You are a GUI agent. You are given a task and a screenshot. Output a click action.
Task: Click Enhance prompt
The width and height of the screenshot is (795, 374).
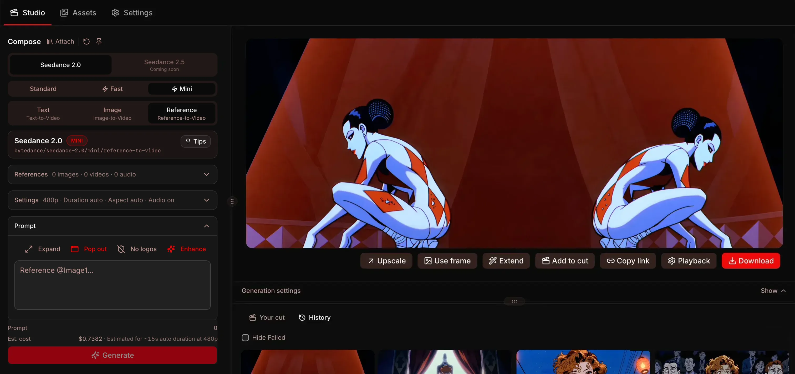(186, 249)
